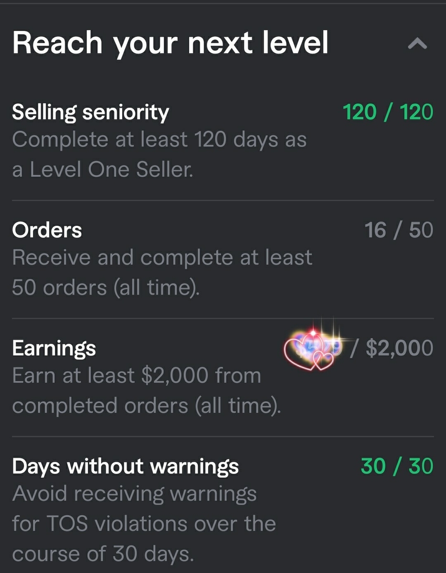Click the thin border line above the heading
Viewport: 446px width, 573px height.
(x=223, y=3)
